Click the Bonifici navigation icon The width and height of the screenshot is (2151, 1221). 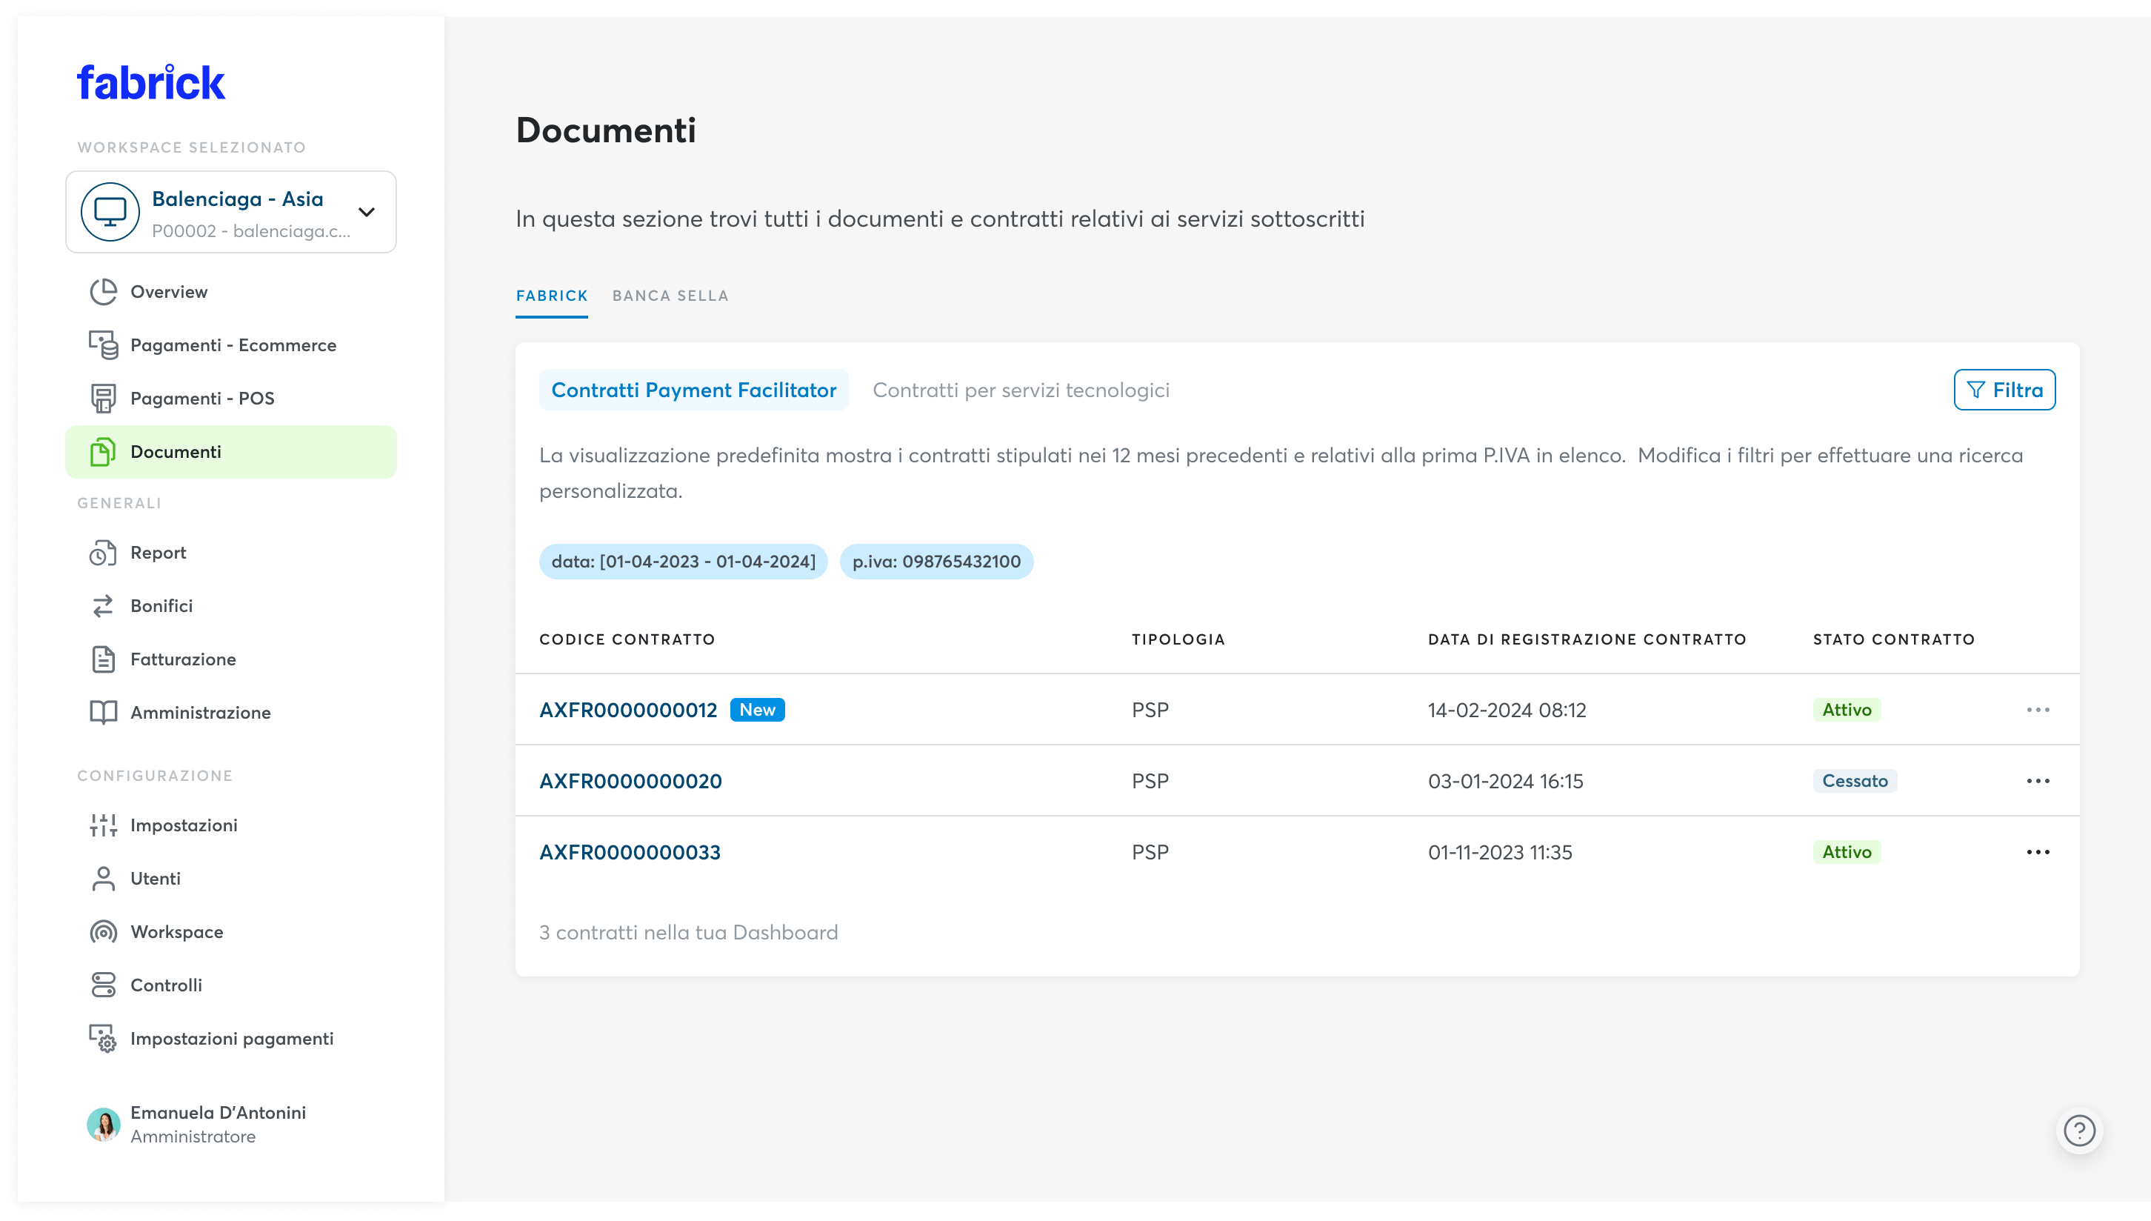click(x=102, y=606)
